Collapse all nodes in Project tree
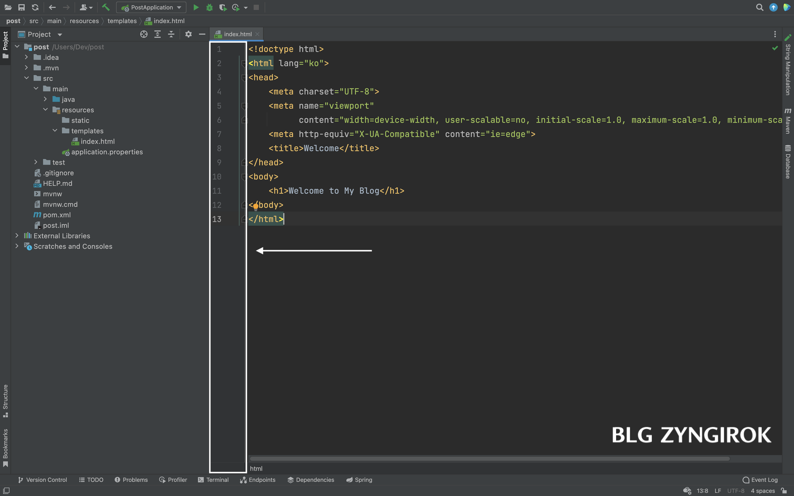Screen dimensions: 794x496 [x=171, y=35]
